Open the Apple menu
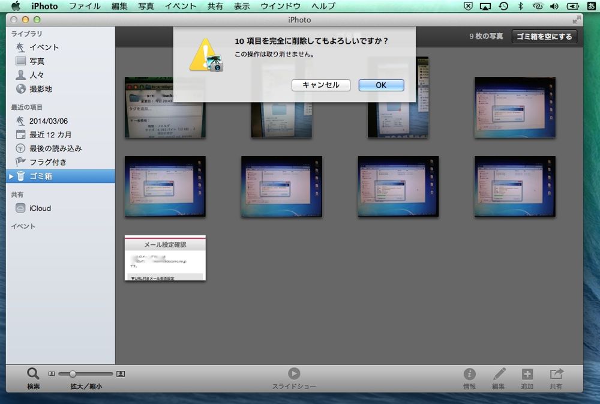 pos(16,6)
